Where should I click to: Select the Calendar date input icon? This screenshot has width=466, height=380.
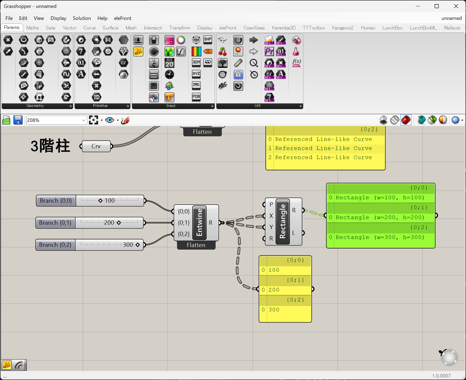click(x=169, y=63)
